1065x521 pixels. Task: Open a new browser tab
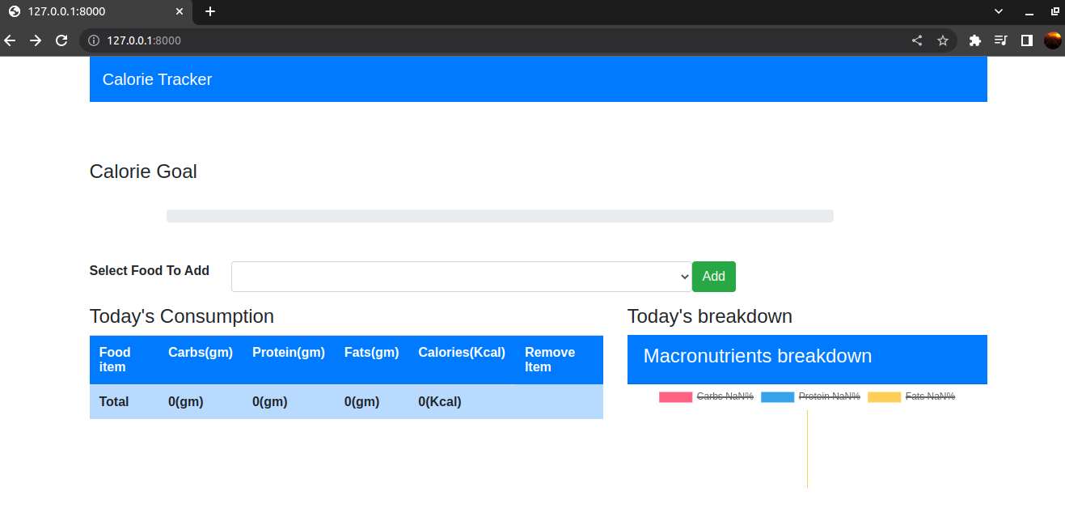(209, 11)
